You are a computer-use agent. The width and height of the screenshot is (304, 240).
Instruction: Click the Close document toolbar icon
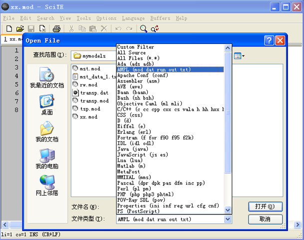pos(42,28)
